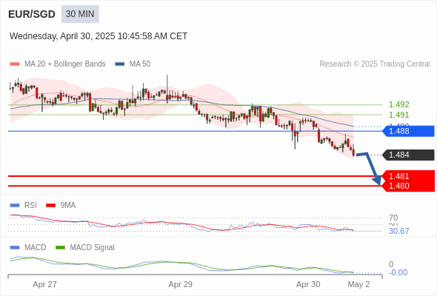Toggle the MACD Signal legend label

92,248
